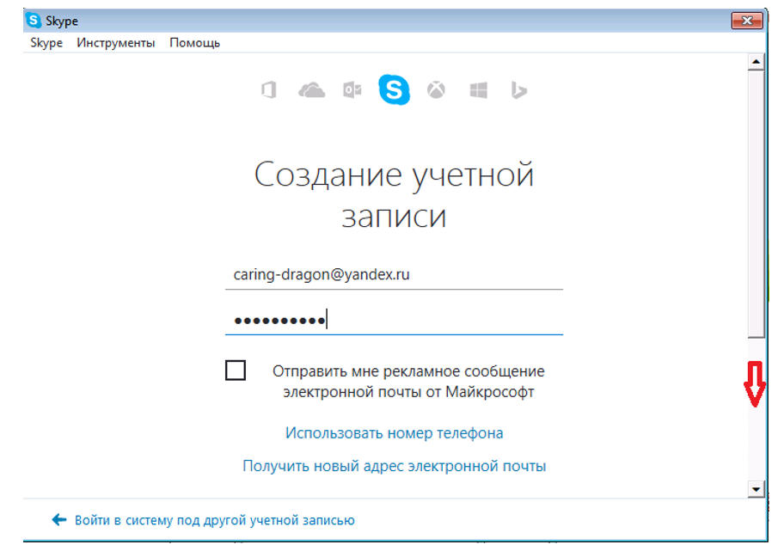Image resolution: width=778 pixels, height=545 pixels.
Task: Click the scrollbar down arrow
Action: pyautogui.click(x=756, y=489)
